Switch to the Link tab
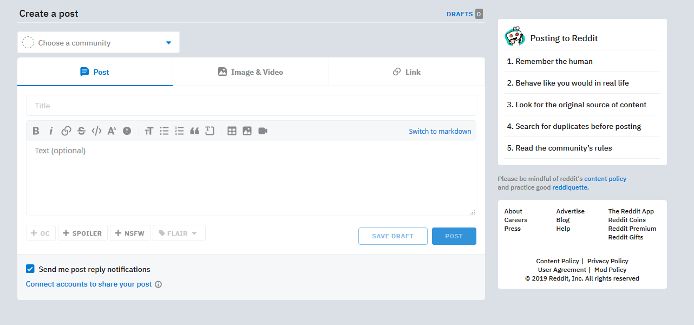This screenshot has width=694, height=325. [407, 72]
